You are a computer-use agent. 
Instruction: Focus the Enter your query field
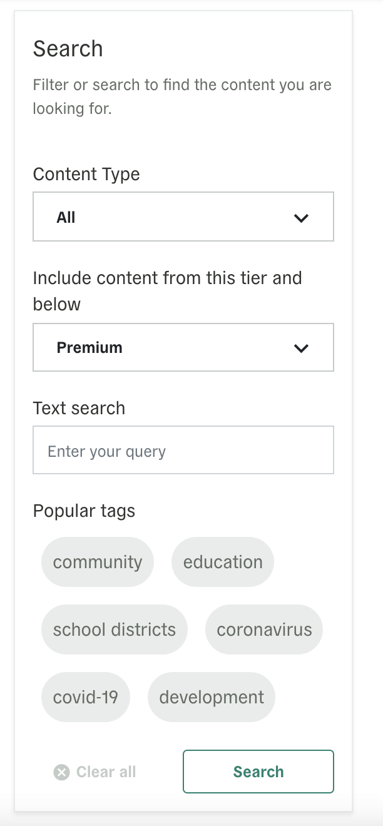pos(183,450)
